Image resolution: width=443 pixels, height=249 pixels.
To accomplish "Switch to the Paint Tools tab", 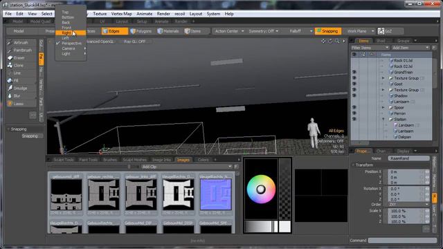I will (88, 160).
